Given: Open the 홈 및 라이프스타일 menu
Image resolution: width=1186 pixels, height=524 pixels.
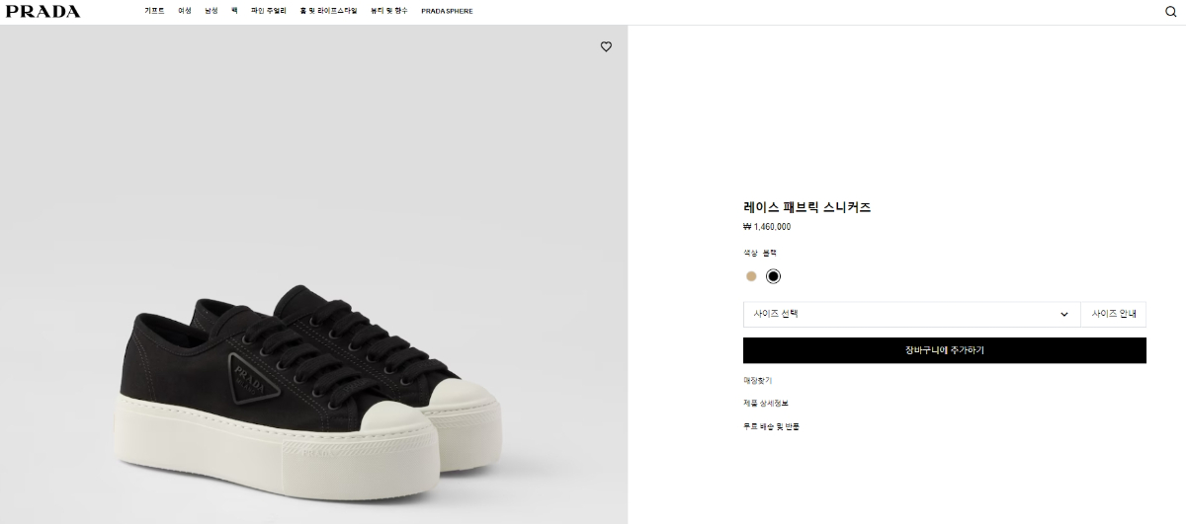Looking at the screenshot, I should point(328,11).
